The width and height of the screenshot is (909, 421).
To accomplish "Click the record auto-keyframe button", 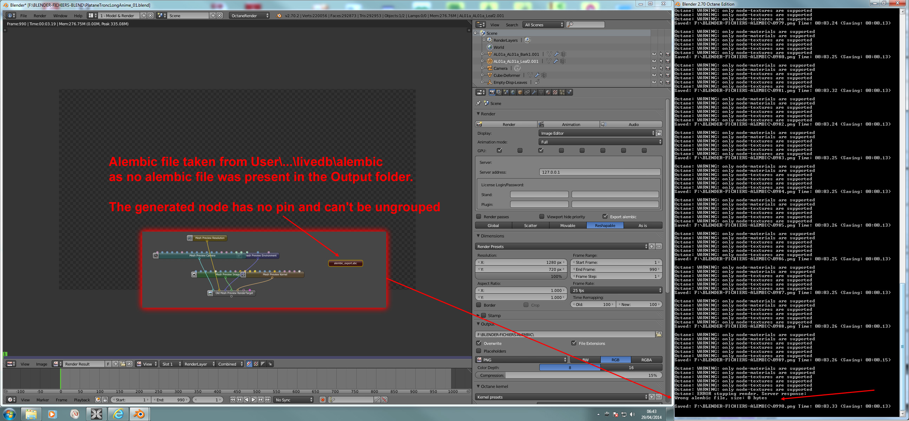I will 322,400.
